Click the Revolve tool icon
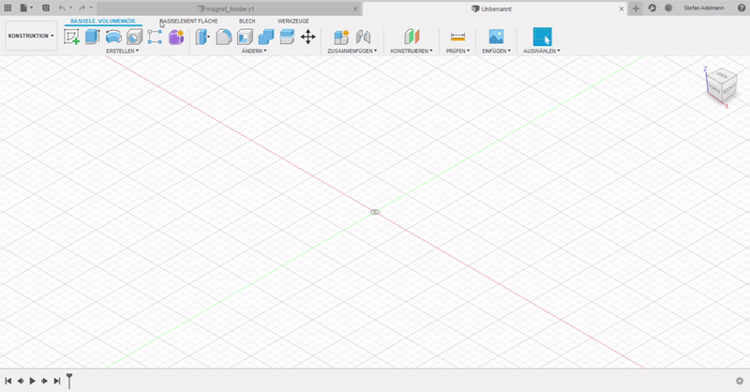Viewport: 750px width, 392px height. pos(113,38)
